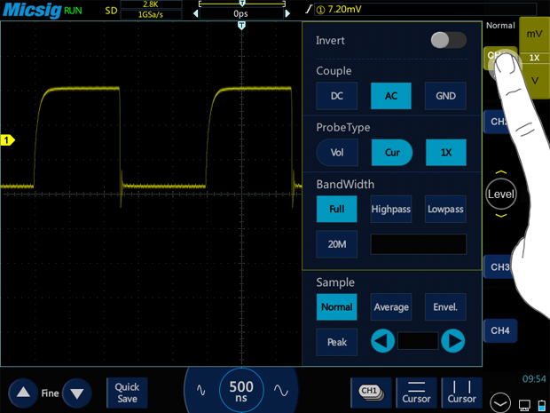Tap the CH2 channel button

pyautogui.click(x=498, y=122)
